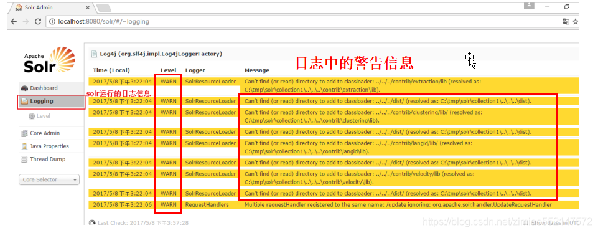Click the Logging menu icon

coord(24,101)
